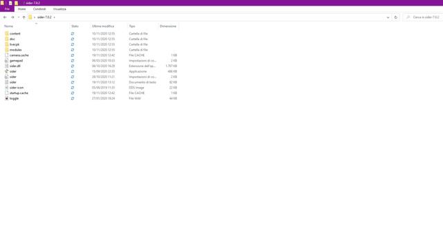
Task: Select the sider text document icon
Action: tap(7, 82)
